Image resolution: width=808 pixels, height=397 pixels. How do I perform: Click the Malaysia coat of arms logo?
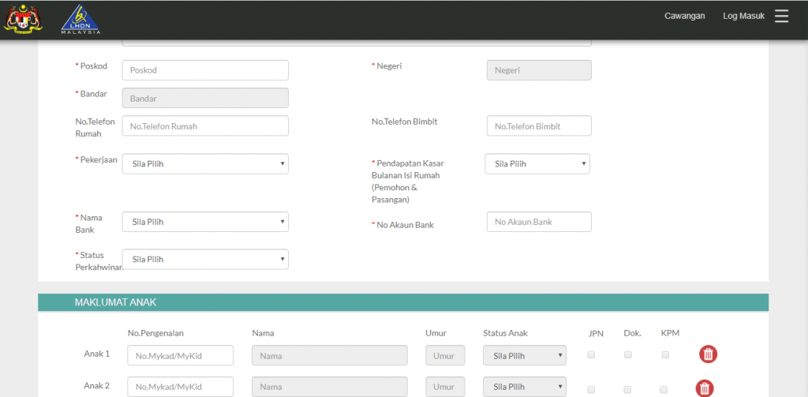pyautogui.click(x=23, y=19)
